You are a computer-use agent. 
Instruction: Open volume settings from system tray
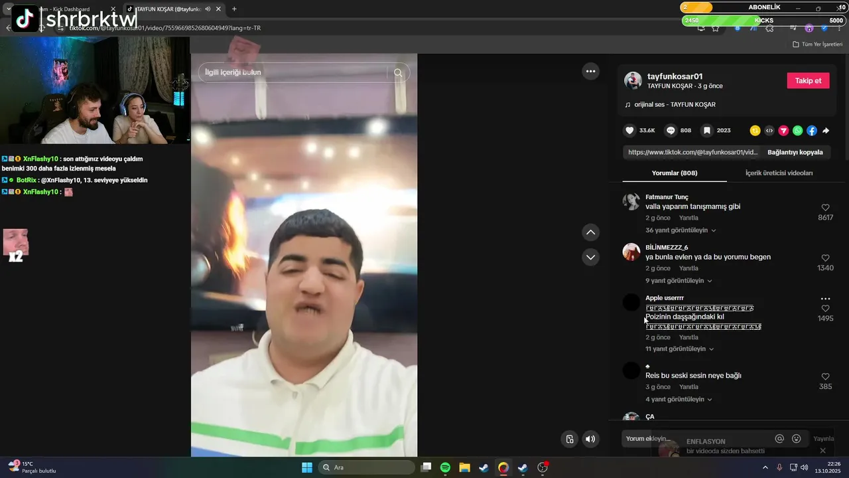coord(805,467)
